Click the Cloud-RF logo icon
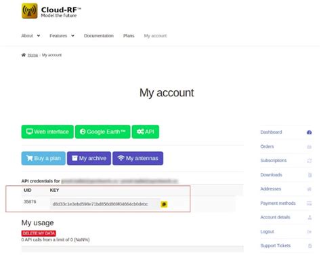The image size is (321, 255). click(x=30, y=11)
